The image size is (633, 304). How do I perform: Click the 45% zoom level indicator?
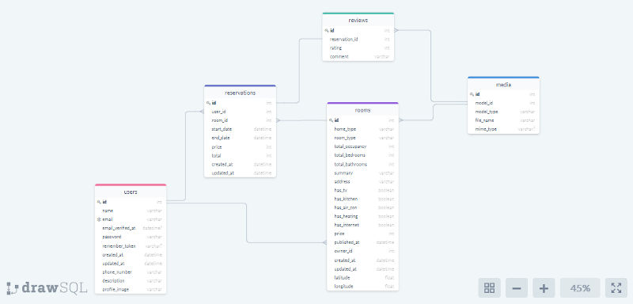580,288
